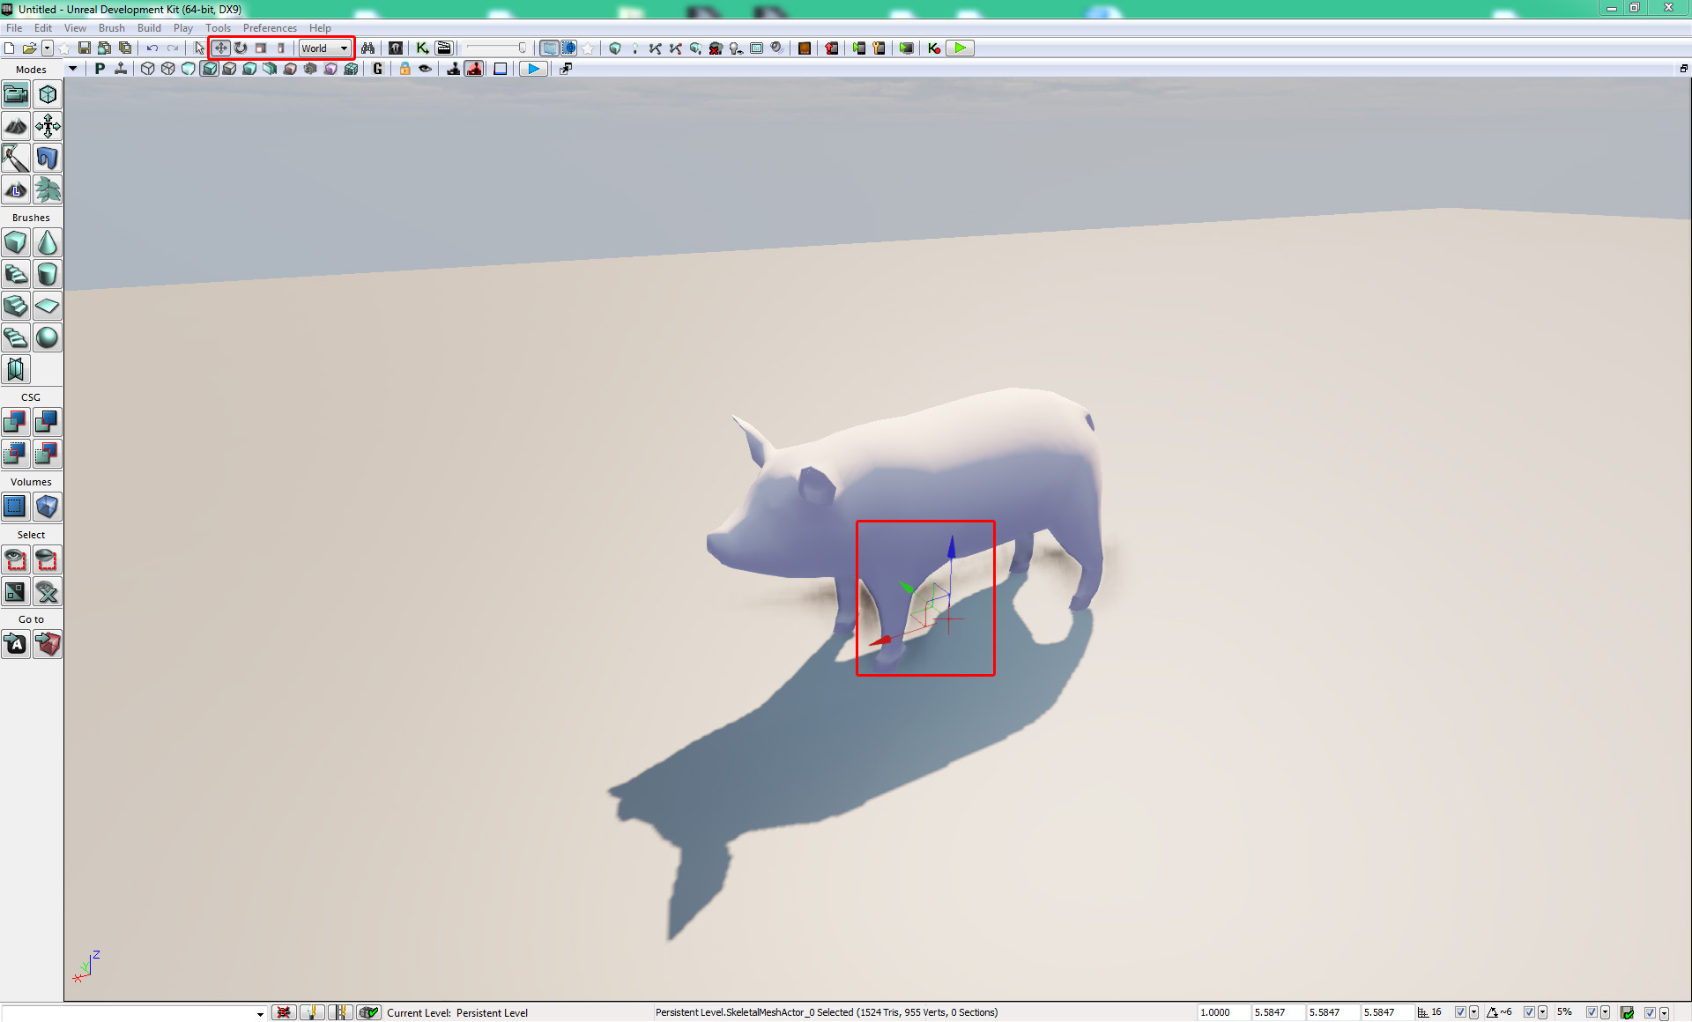Image resolution: width=1692 pixels, height=1022 pixels.
Task: Open the World coordinate system dropdown
Action: click(x=325, y=48)
